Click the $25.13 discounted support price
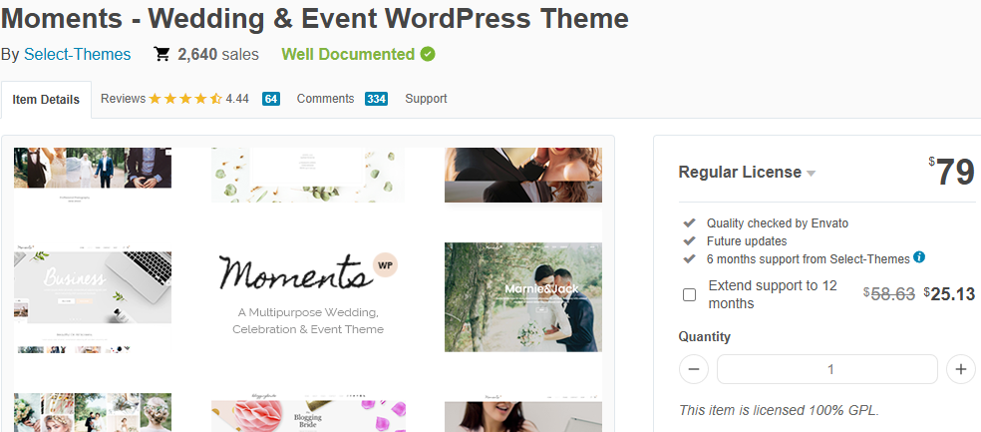Viewport: 981px width, 432px height. (x=949, y=293)
